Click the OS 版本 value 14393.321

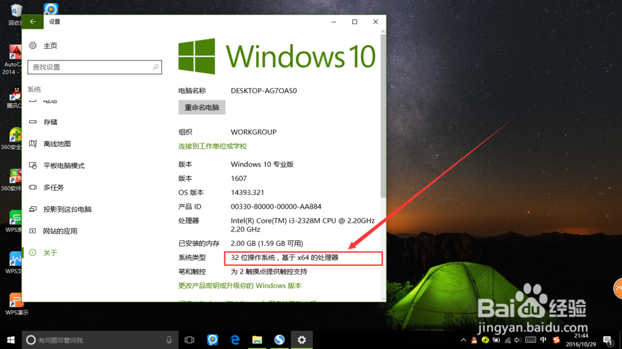point(247,193)
